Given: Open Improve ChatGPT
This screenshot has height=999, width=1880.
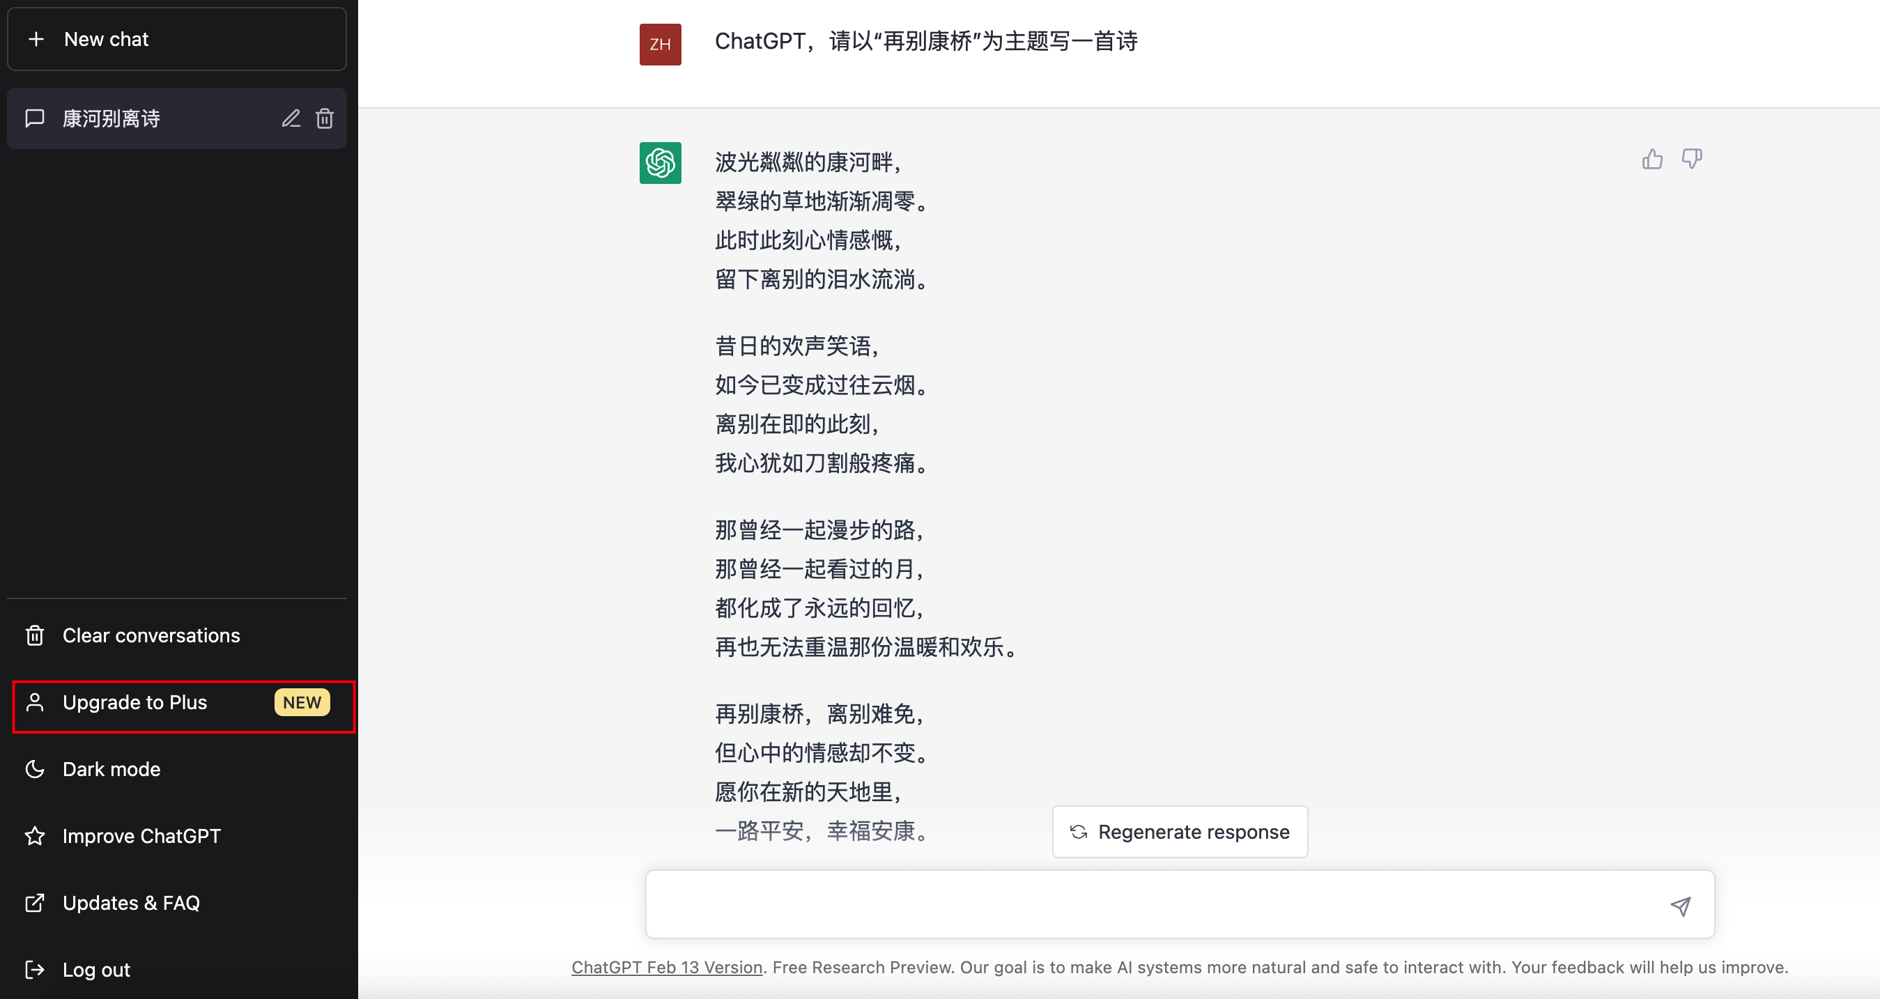Looking at the screenshot, I should [x=176, y=836].
